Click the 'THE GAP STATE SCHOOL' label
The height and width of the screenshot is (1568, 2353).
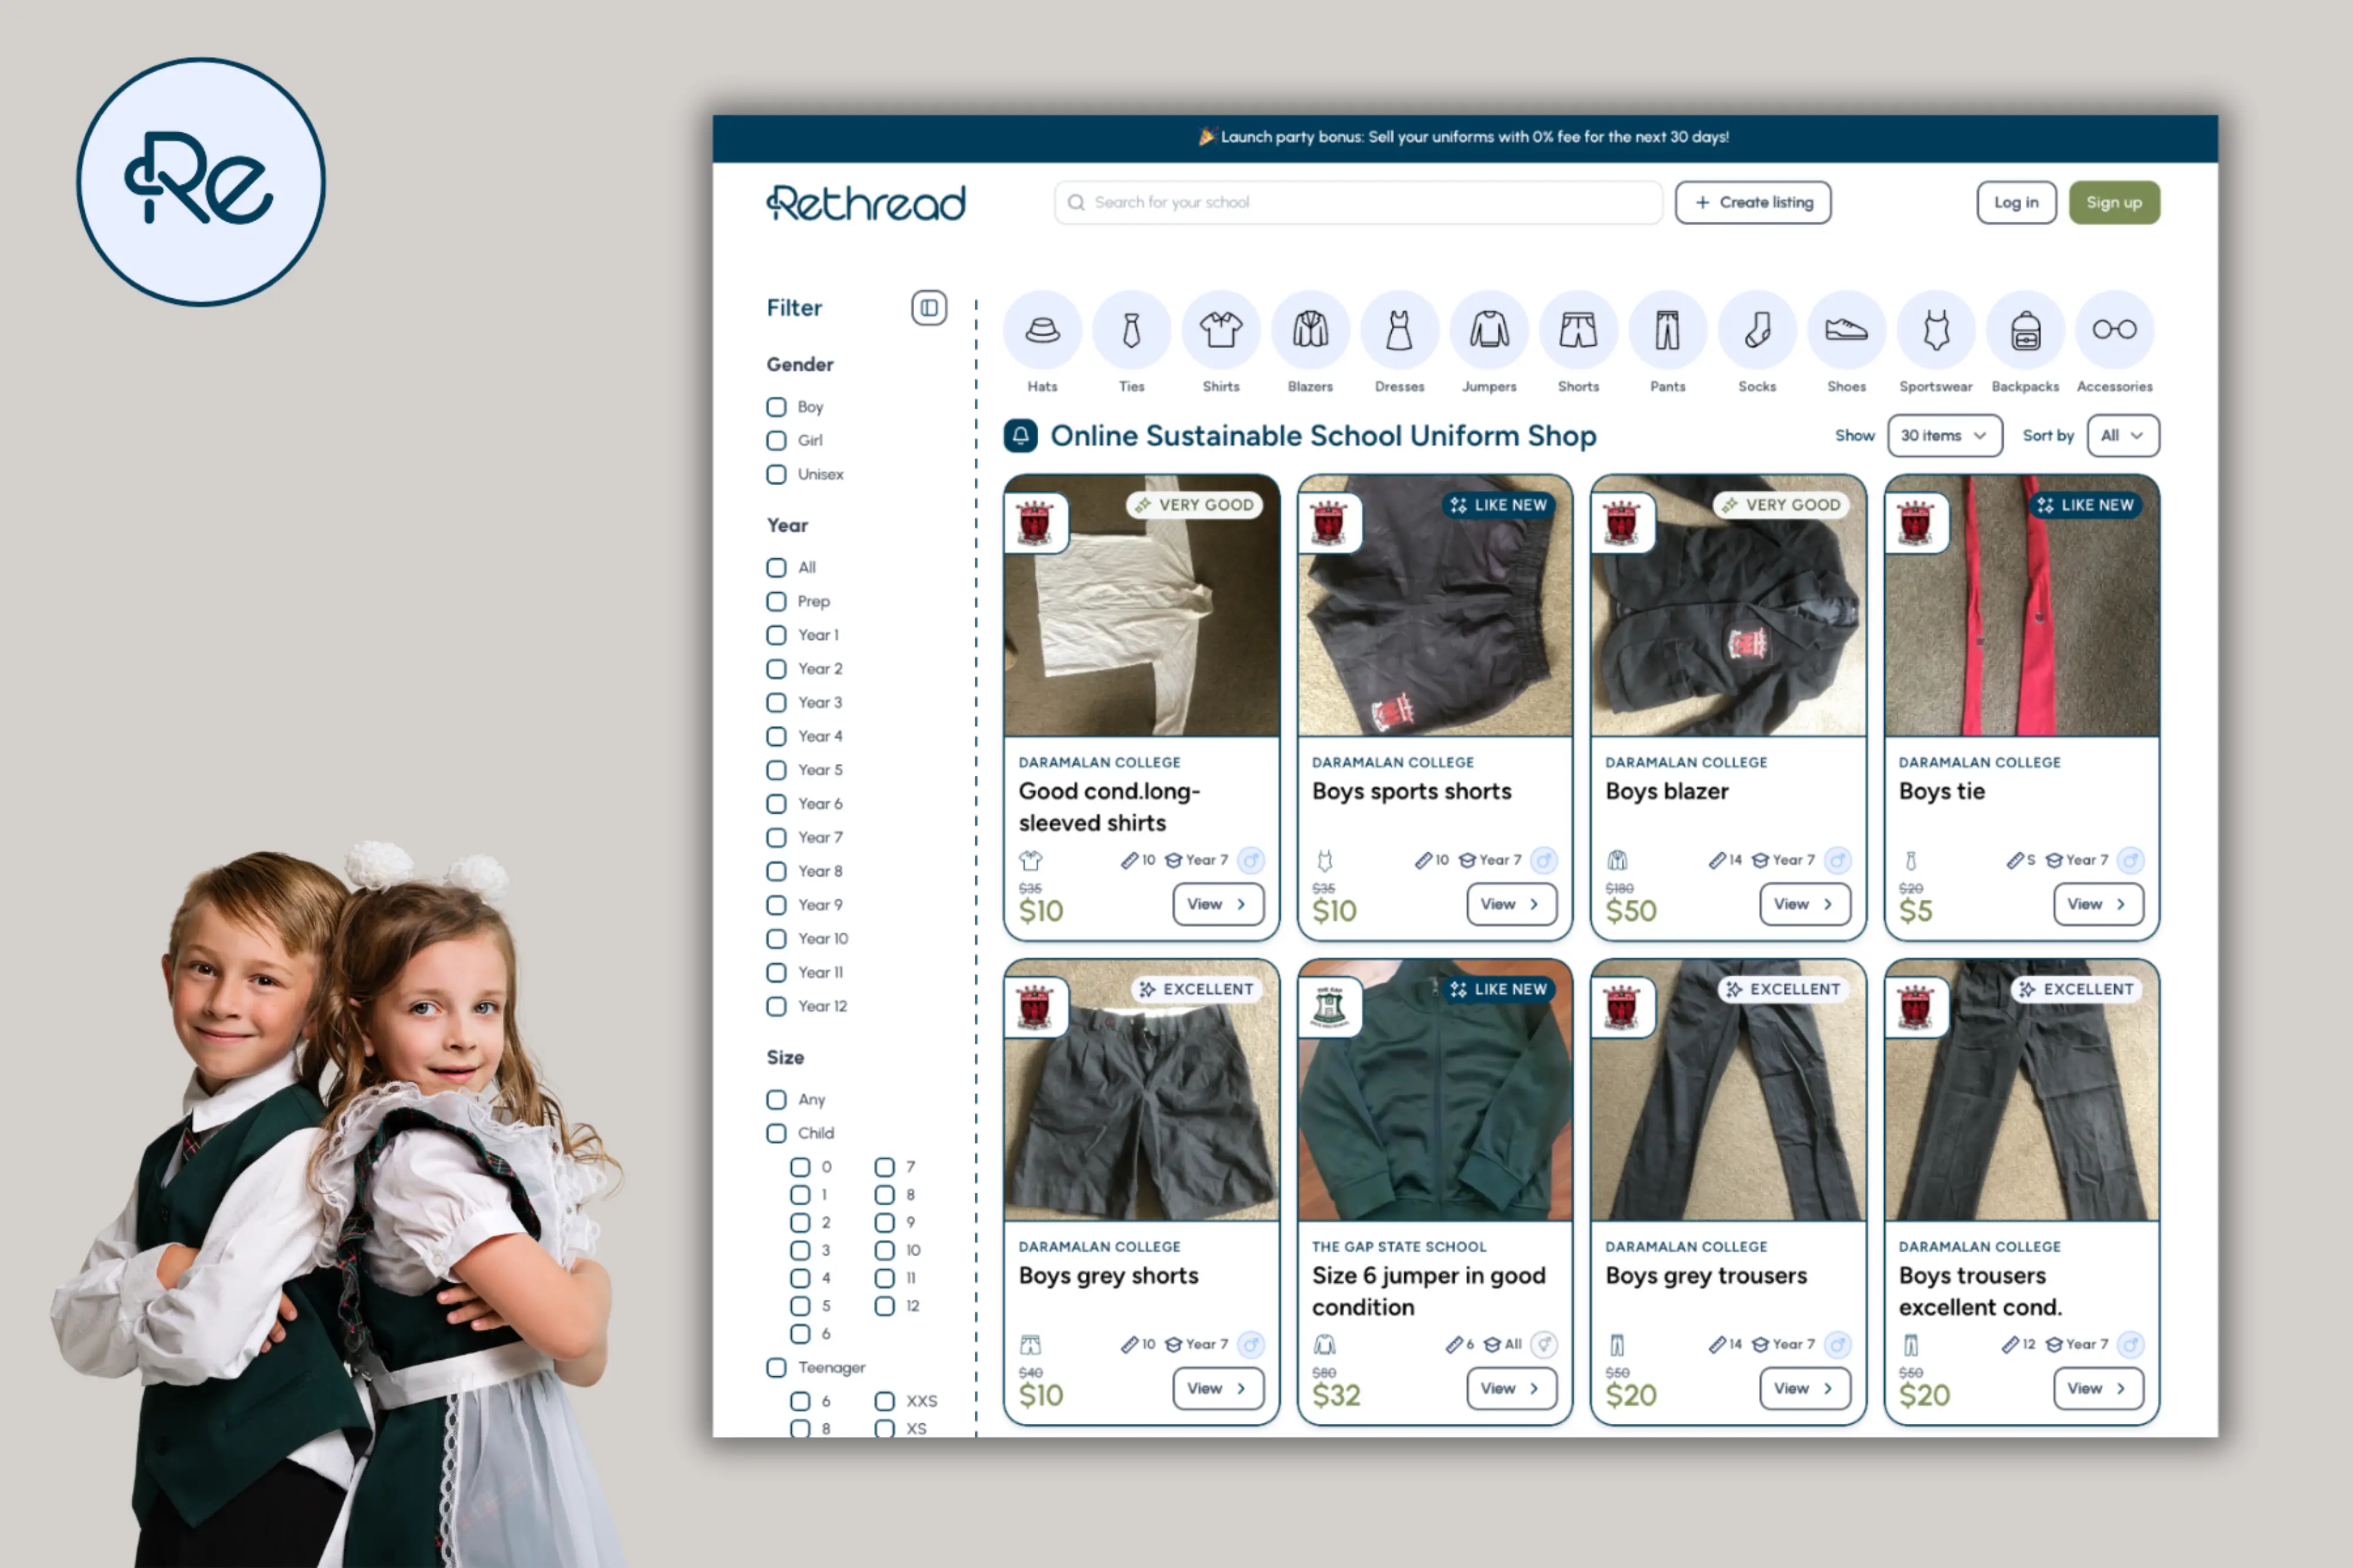click(1399, 1247)
